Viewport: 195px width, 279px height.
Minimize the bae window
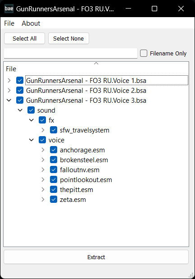pyautogui.click(x=128, y=9)
